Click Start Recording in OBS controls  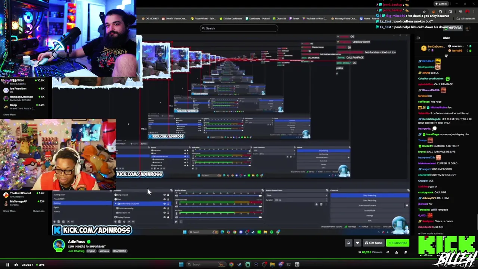click(x=370, y=200)
